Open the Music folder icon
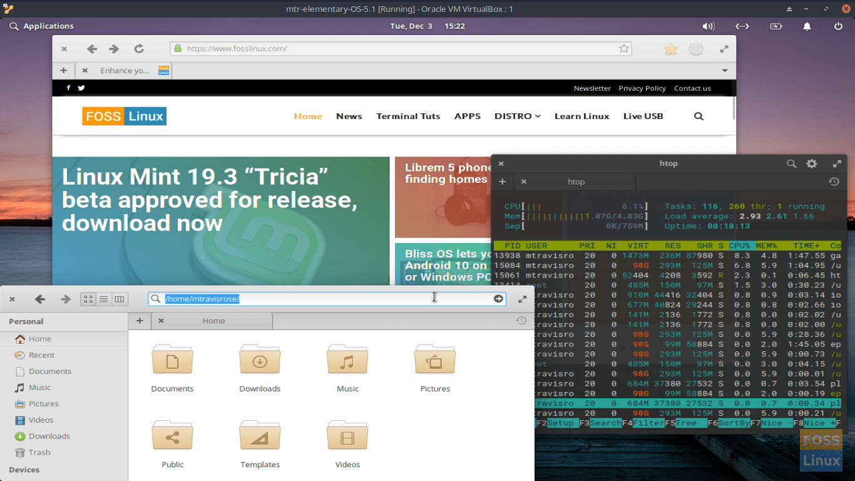 [347, 360]
